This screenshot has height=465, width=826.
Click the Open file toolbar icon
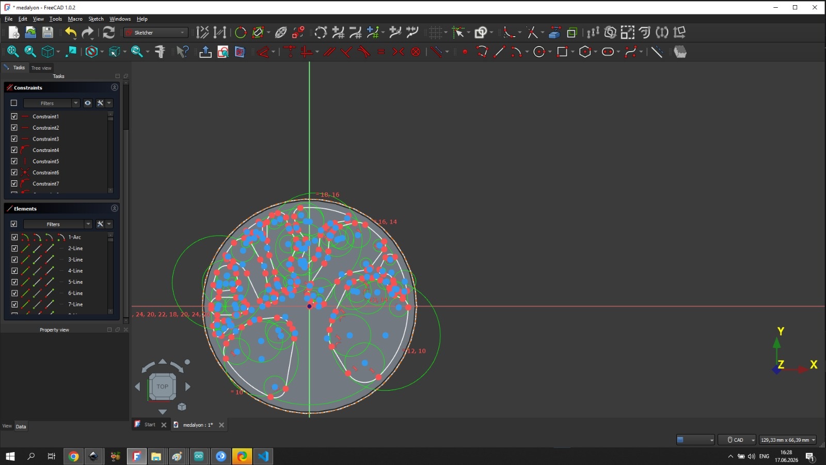[x=30, y=33]
